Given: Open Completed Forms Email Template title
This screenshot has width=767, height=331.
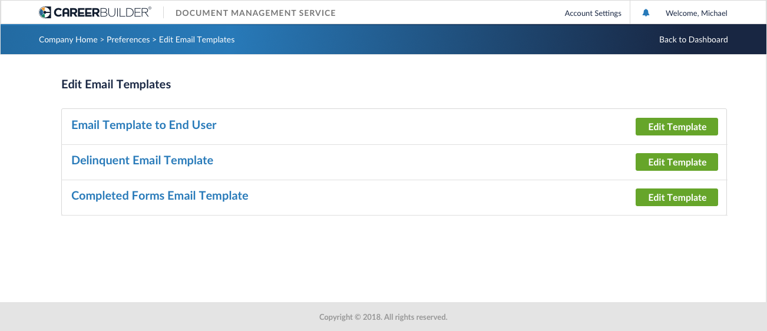Looking at the screenshot, I should (x=160, y=196).
